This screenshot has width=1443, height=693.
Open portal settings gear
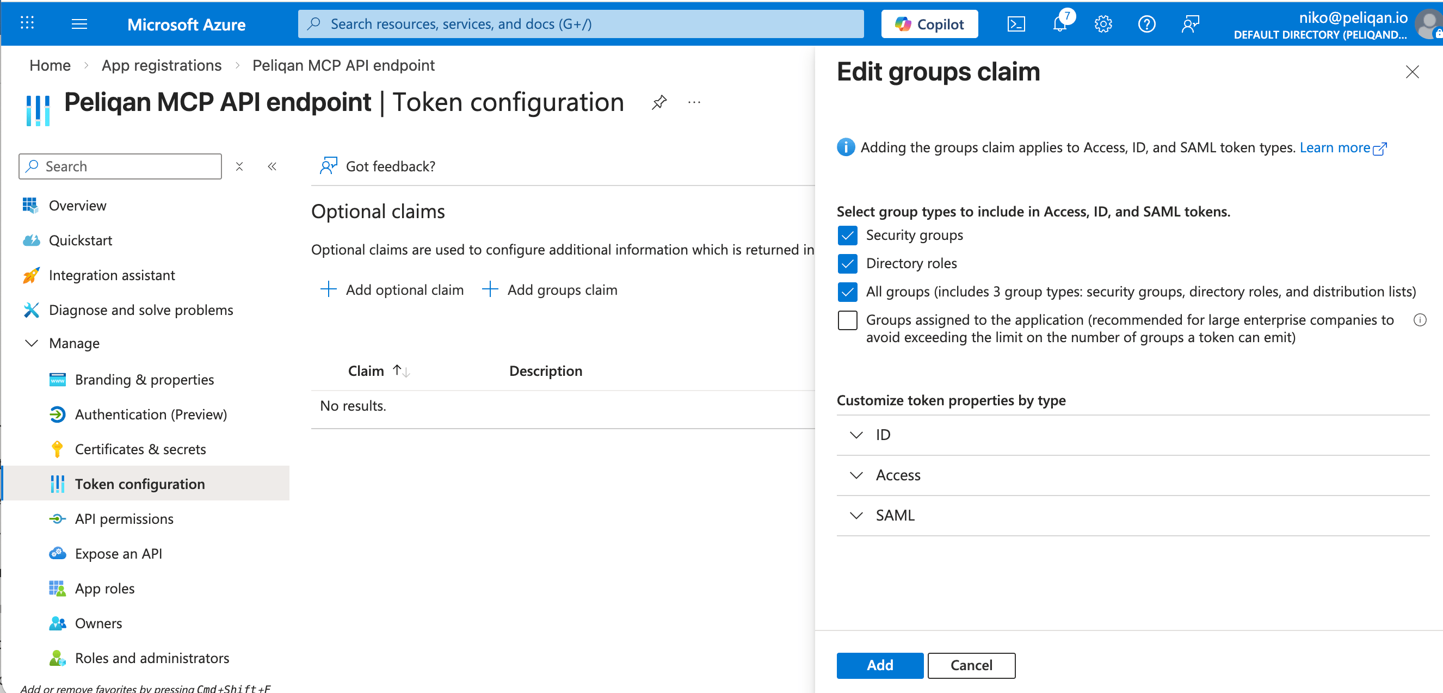tap(1103, 24)
